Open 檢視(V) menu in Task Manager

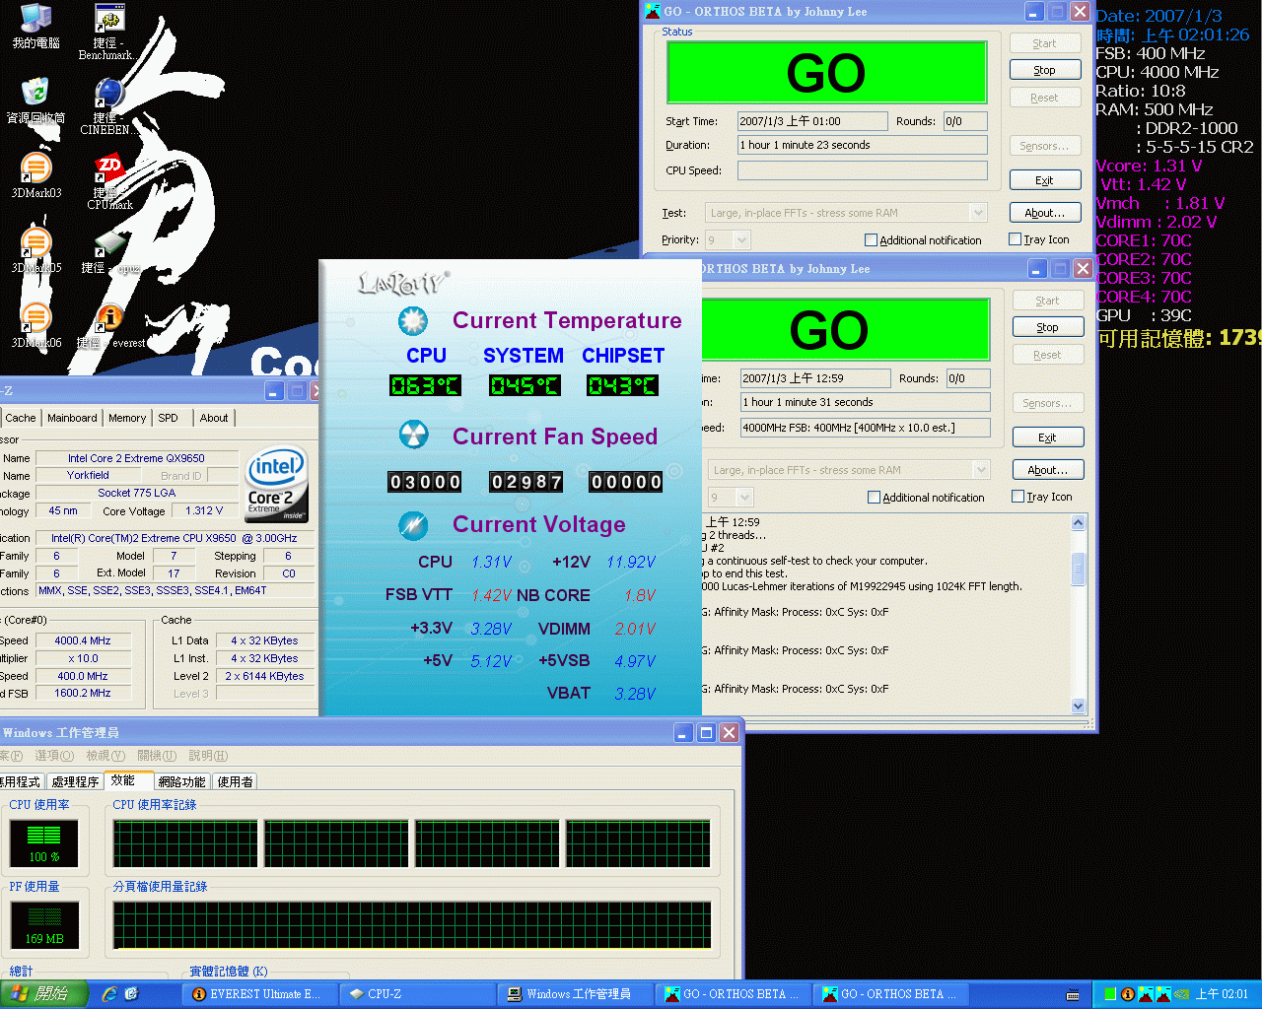pyautogui.click(x=105, y=756)
